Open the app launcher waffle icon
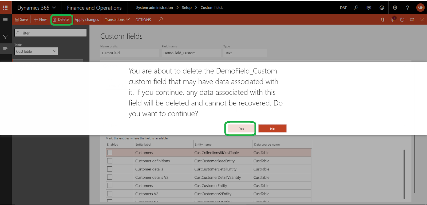The width and height of the screenshot is (427, 205). point(5,8)
